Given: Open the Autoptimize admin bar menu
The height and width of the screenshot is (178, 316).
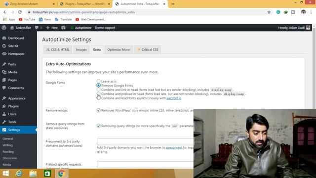Looking at the screenshot, I should 81,28.
